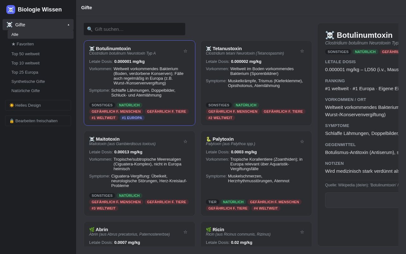Image resolution: width=406 pixels, height=254 pixels.
Task: Click the #4 WELTWEIT tag on Palytoxin
Action: click(266, 208)
